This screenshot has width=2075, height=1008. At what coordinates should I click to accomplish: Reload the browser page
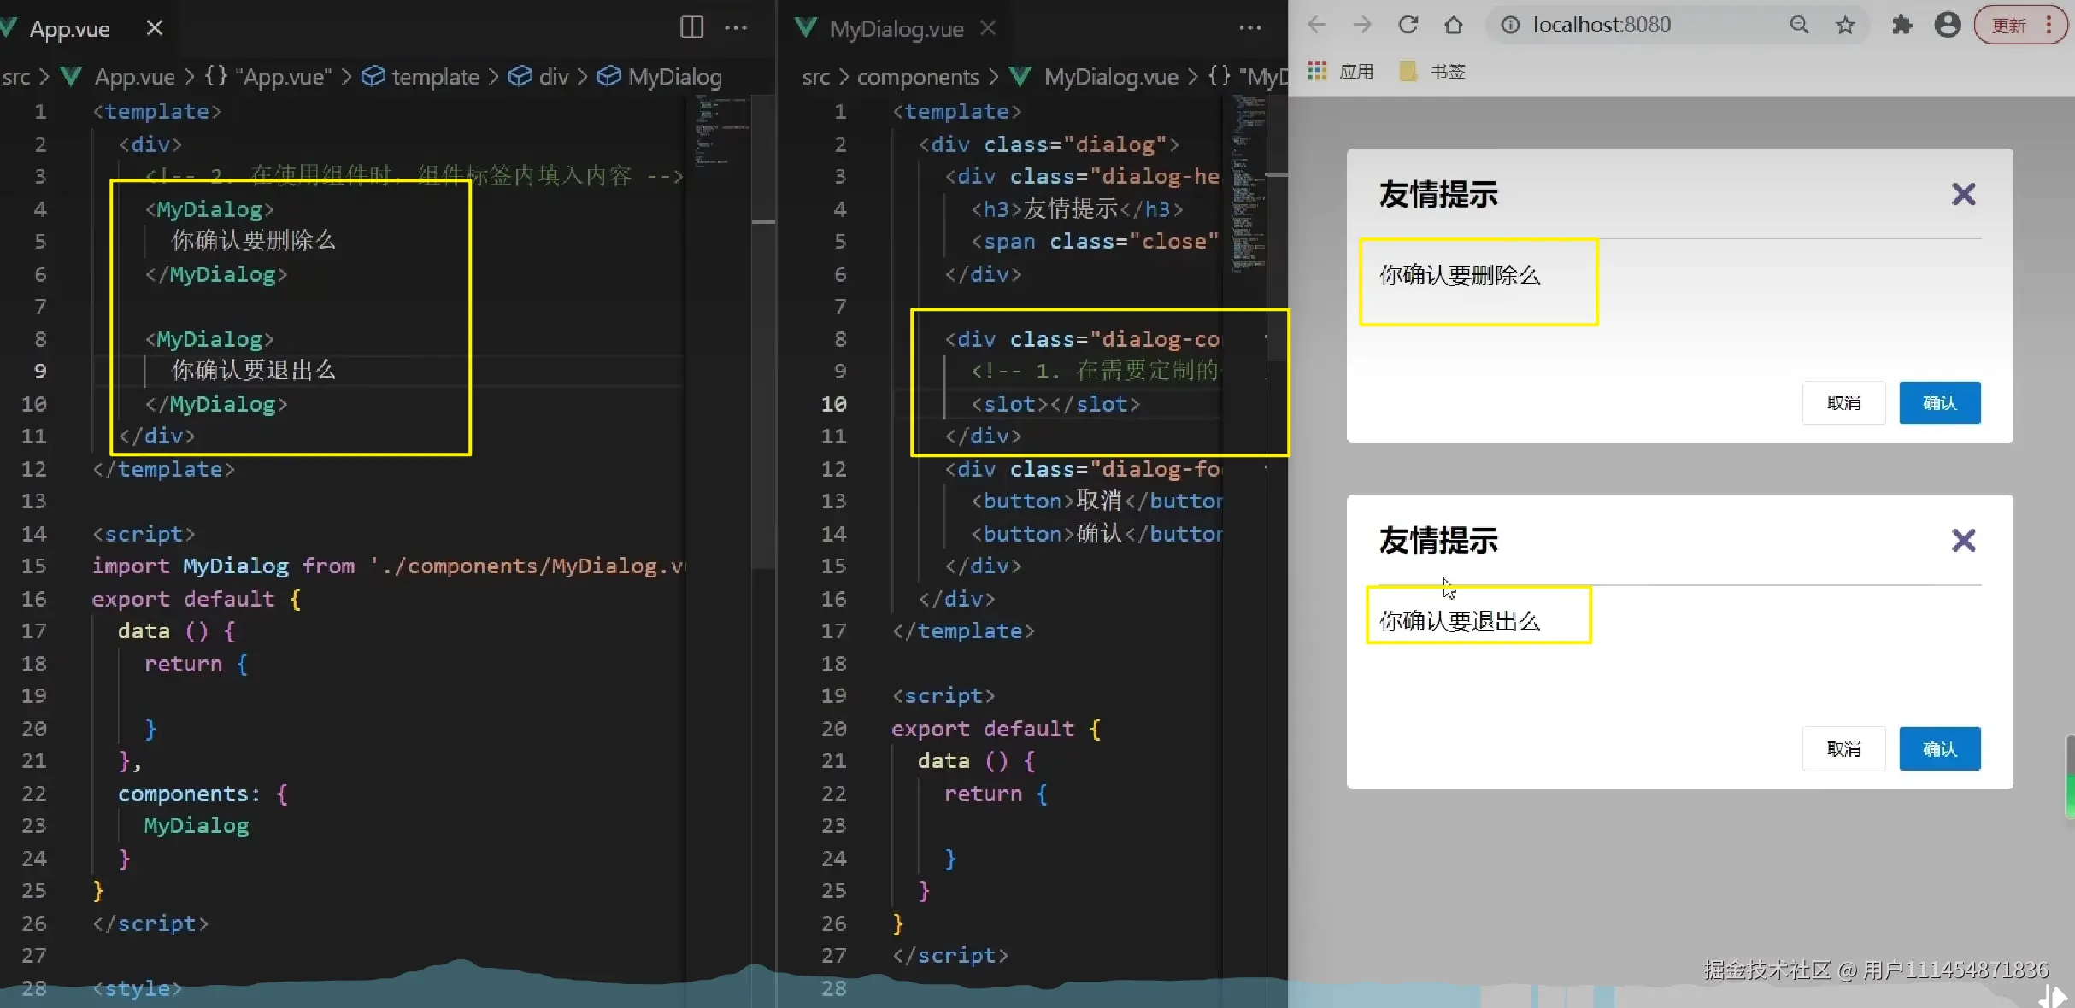click(1408, 25)
